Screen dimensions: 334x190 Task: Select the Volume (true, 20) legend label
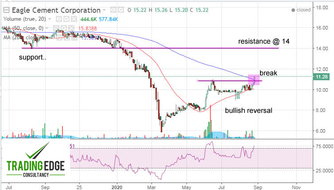24,19
